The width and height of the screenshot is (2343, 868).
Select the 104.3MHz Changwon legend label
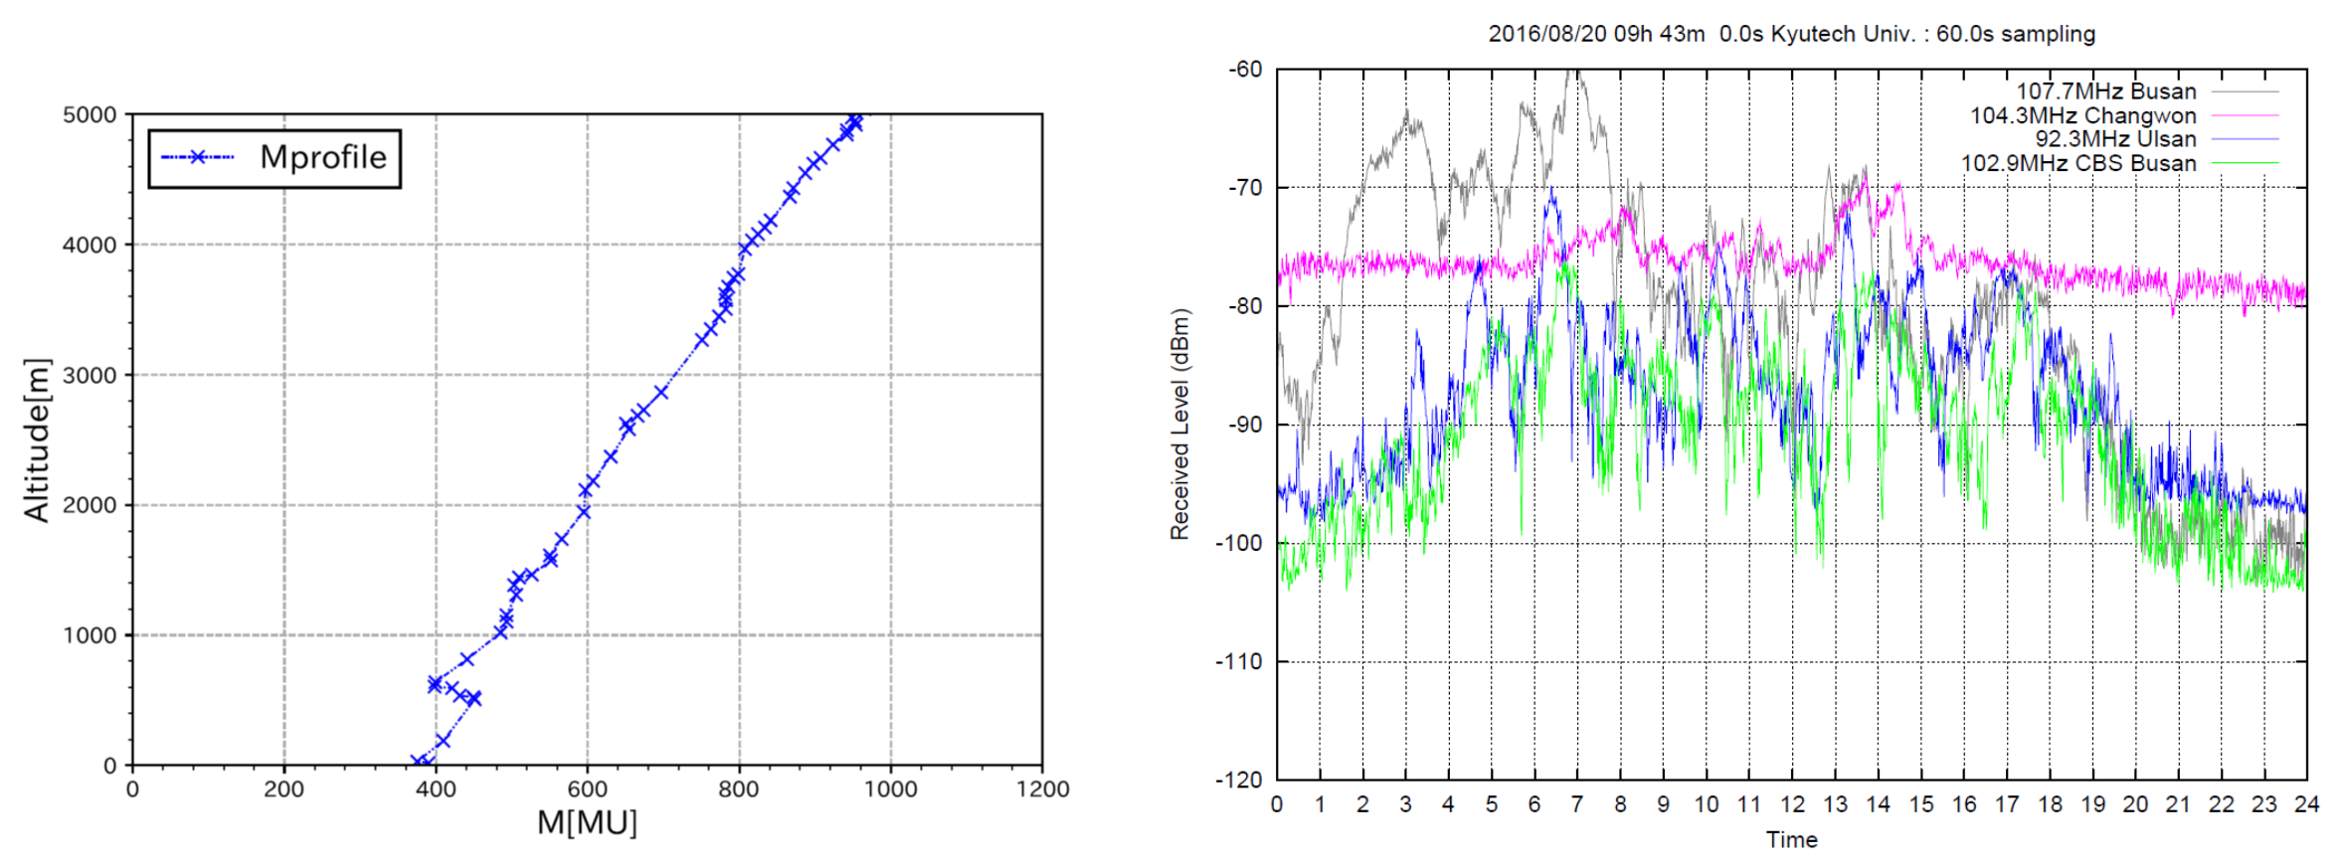coord(2082,115)
